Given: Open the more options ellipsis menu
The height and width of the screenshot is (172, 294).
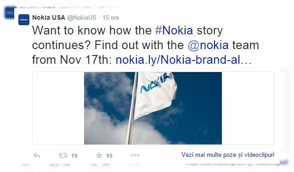Looking at the screenshot, I should (x=135, y=155).
